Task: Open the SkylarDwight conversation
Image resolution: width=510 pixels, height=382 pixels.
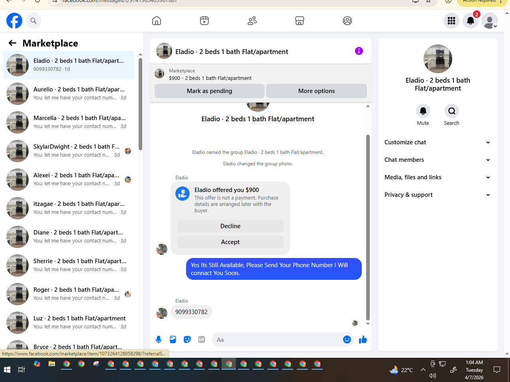Action: [69, 151]
